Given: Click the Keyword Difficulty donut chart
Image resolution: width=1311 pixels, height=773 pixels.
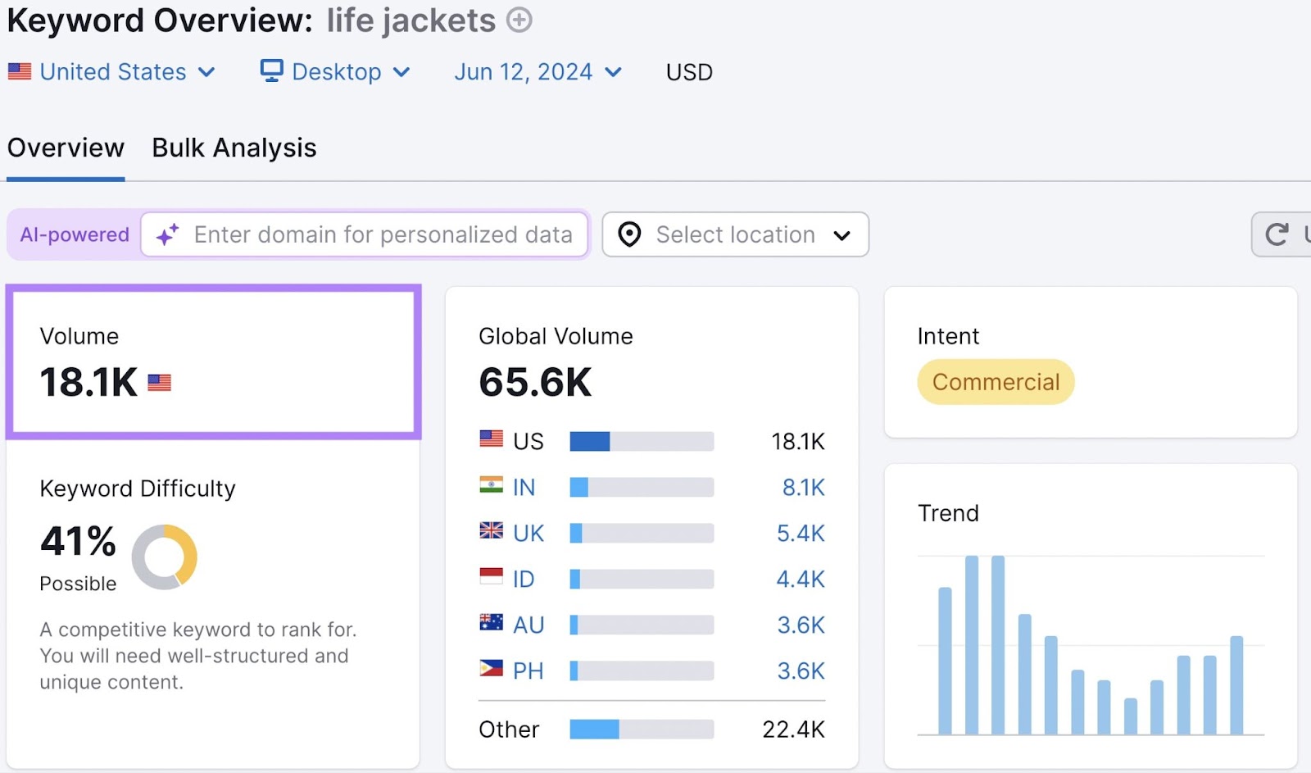Looking at the screenshot, I should [x=165, y=557].
